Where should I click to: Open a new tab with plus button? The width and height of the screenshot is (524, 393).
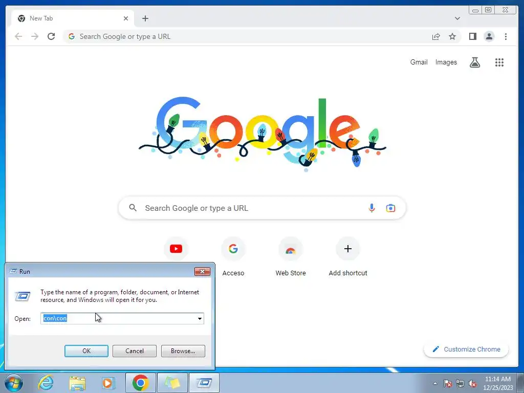tap(145, 18)
